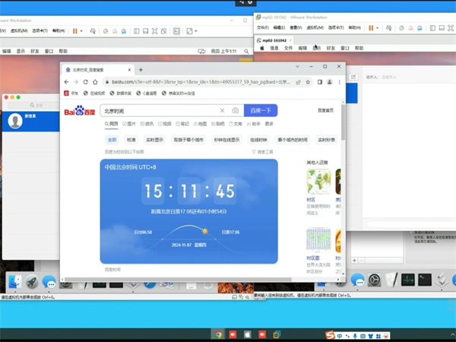Bookmark this page with the star icon
456x342 pixels.
click(308, 82)
